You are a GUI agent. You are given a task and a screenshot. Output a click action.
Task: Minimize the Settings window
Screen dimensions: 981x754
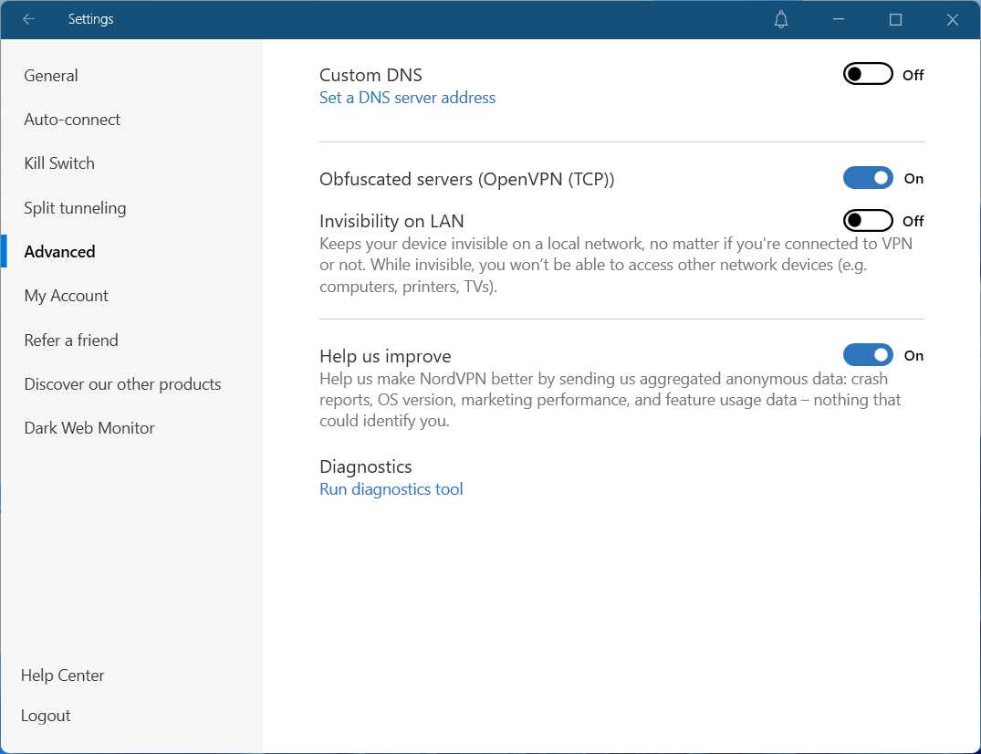tap(839, 19)
